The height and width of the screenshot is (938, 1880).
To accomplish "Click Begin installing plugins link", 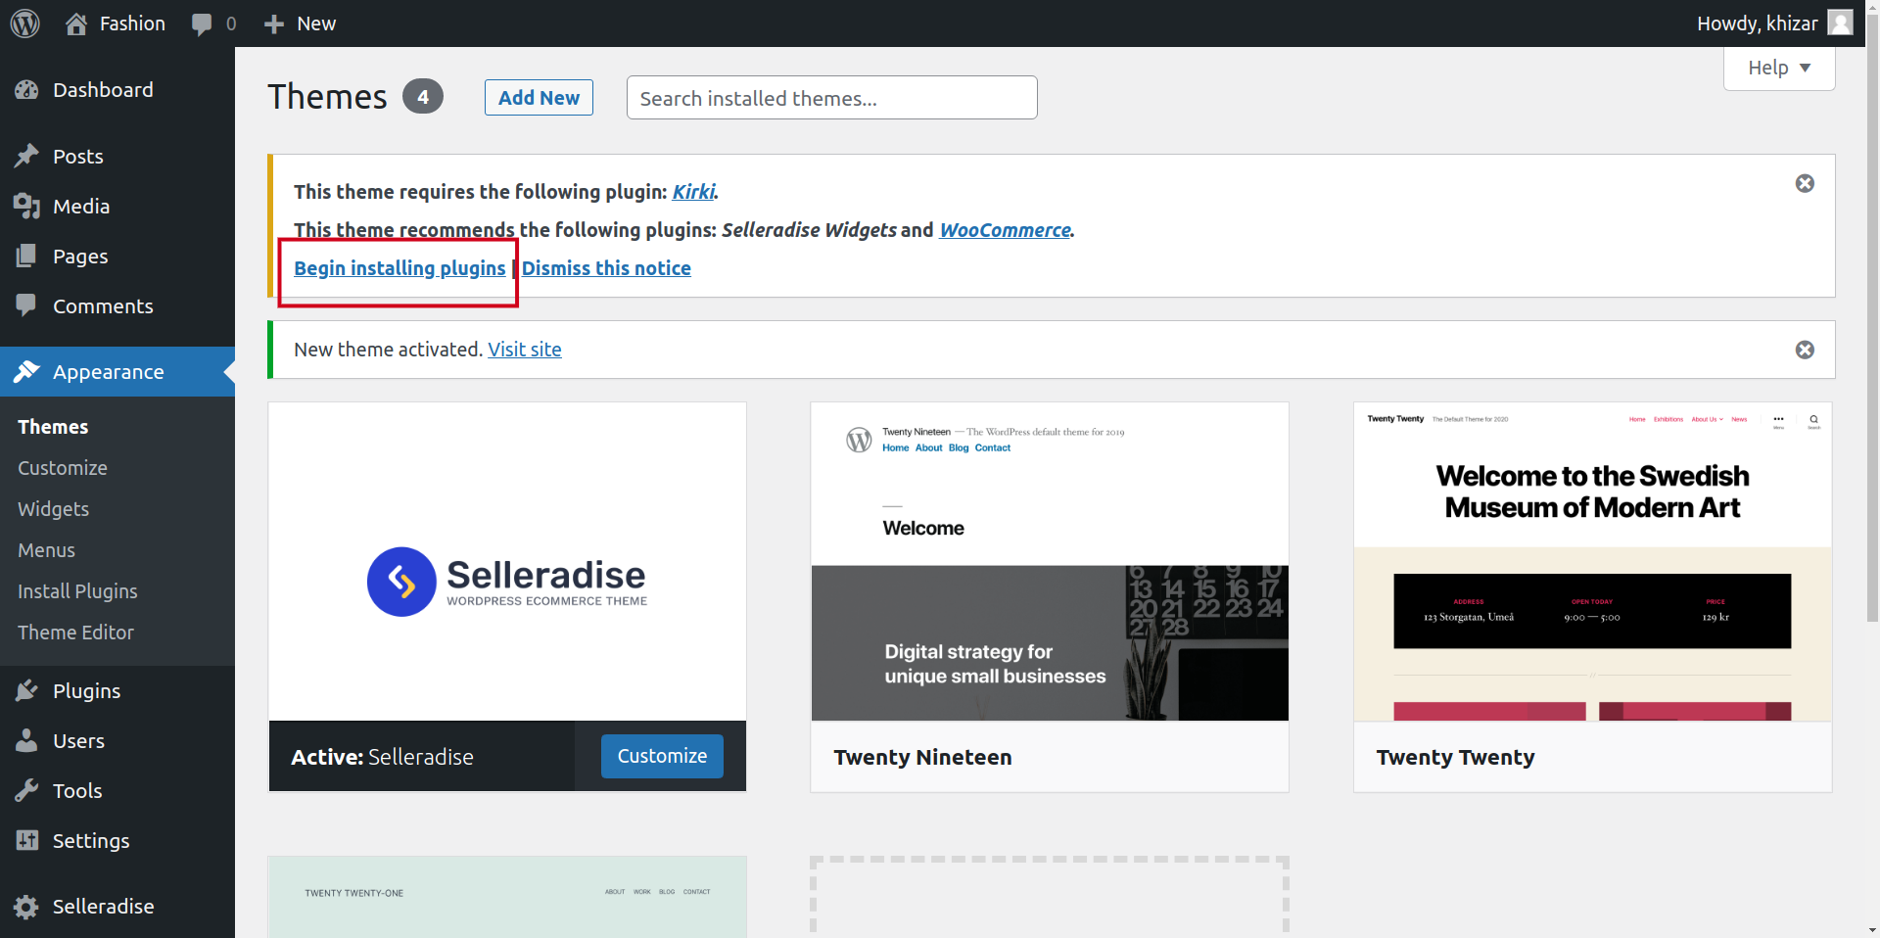I will pos(399,268).
